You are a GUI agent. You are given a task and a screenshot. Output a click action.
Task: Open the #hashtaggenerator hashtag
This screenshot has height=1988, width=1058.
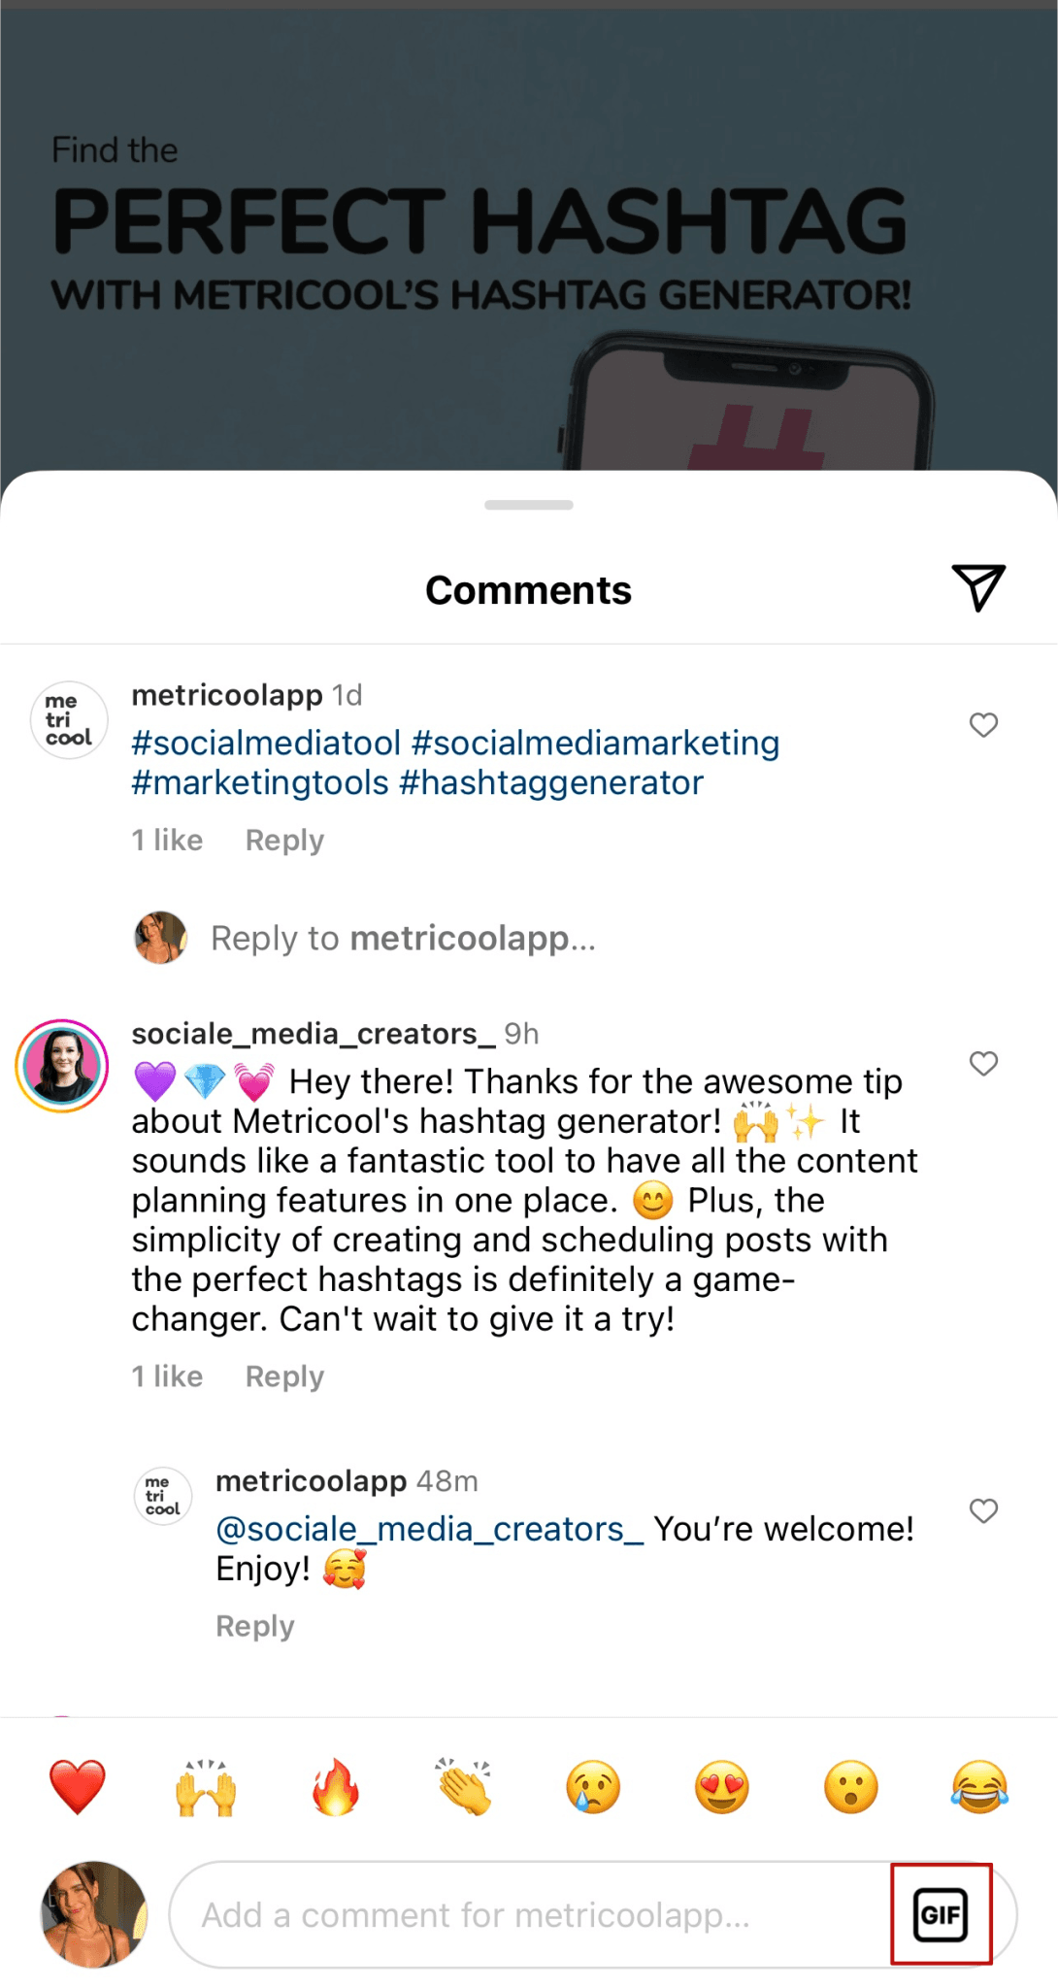553,781
